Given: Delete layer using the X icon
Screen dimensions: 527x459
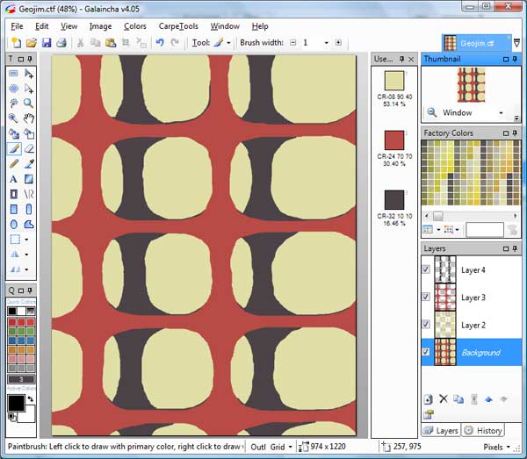Looking at the screenshot, I should 443,399.
